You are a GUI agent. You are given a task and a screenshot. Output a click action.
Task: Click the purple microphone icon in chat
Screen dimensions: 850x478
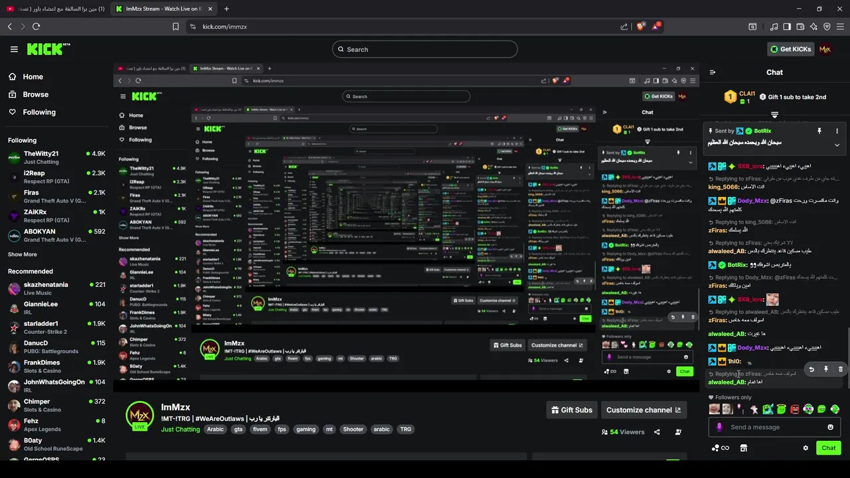point(719,427)
